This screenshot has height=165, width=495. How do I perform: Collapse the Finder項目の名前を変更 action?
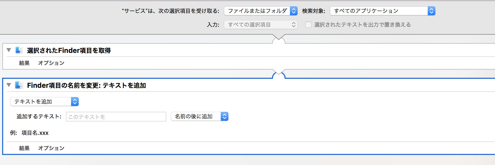point(9,85)
